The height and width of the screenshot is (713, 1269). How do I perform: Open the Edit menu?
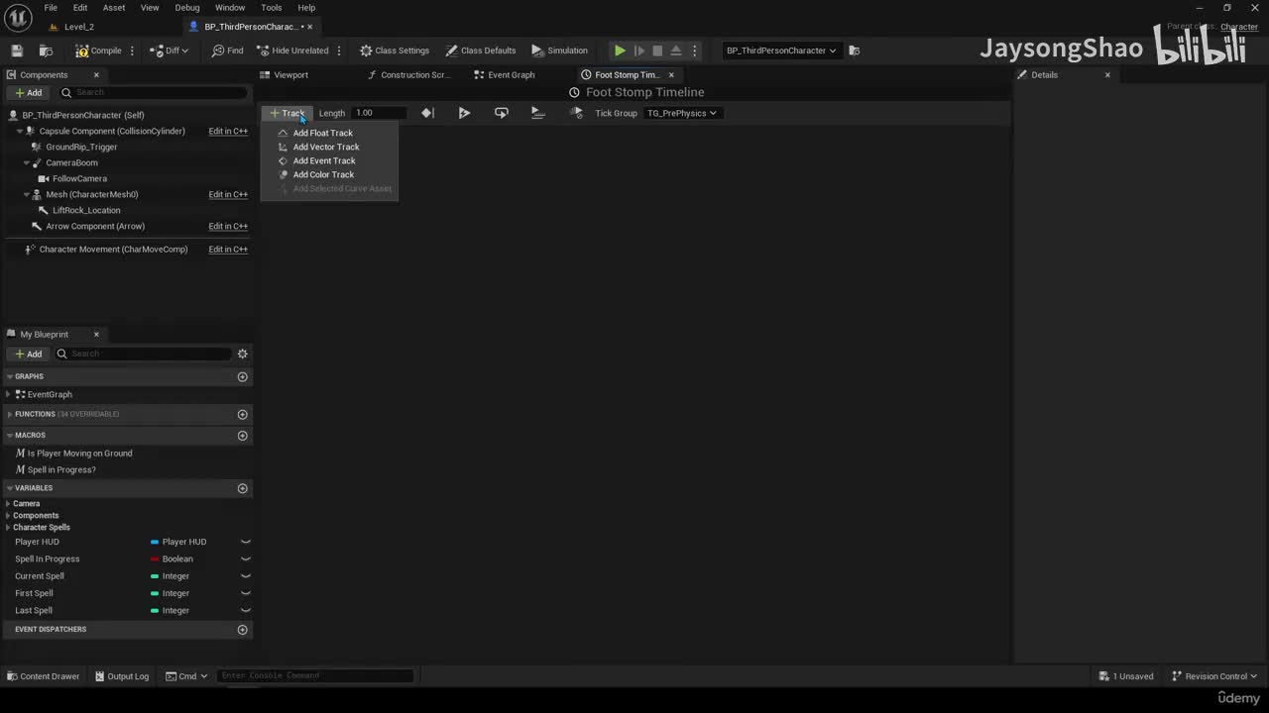click(x=80, y=8)
